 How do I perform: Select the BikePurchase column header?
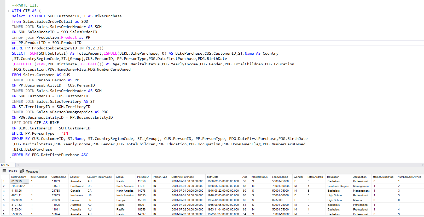pos(39,177)
